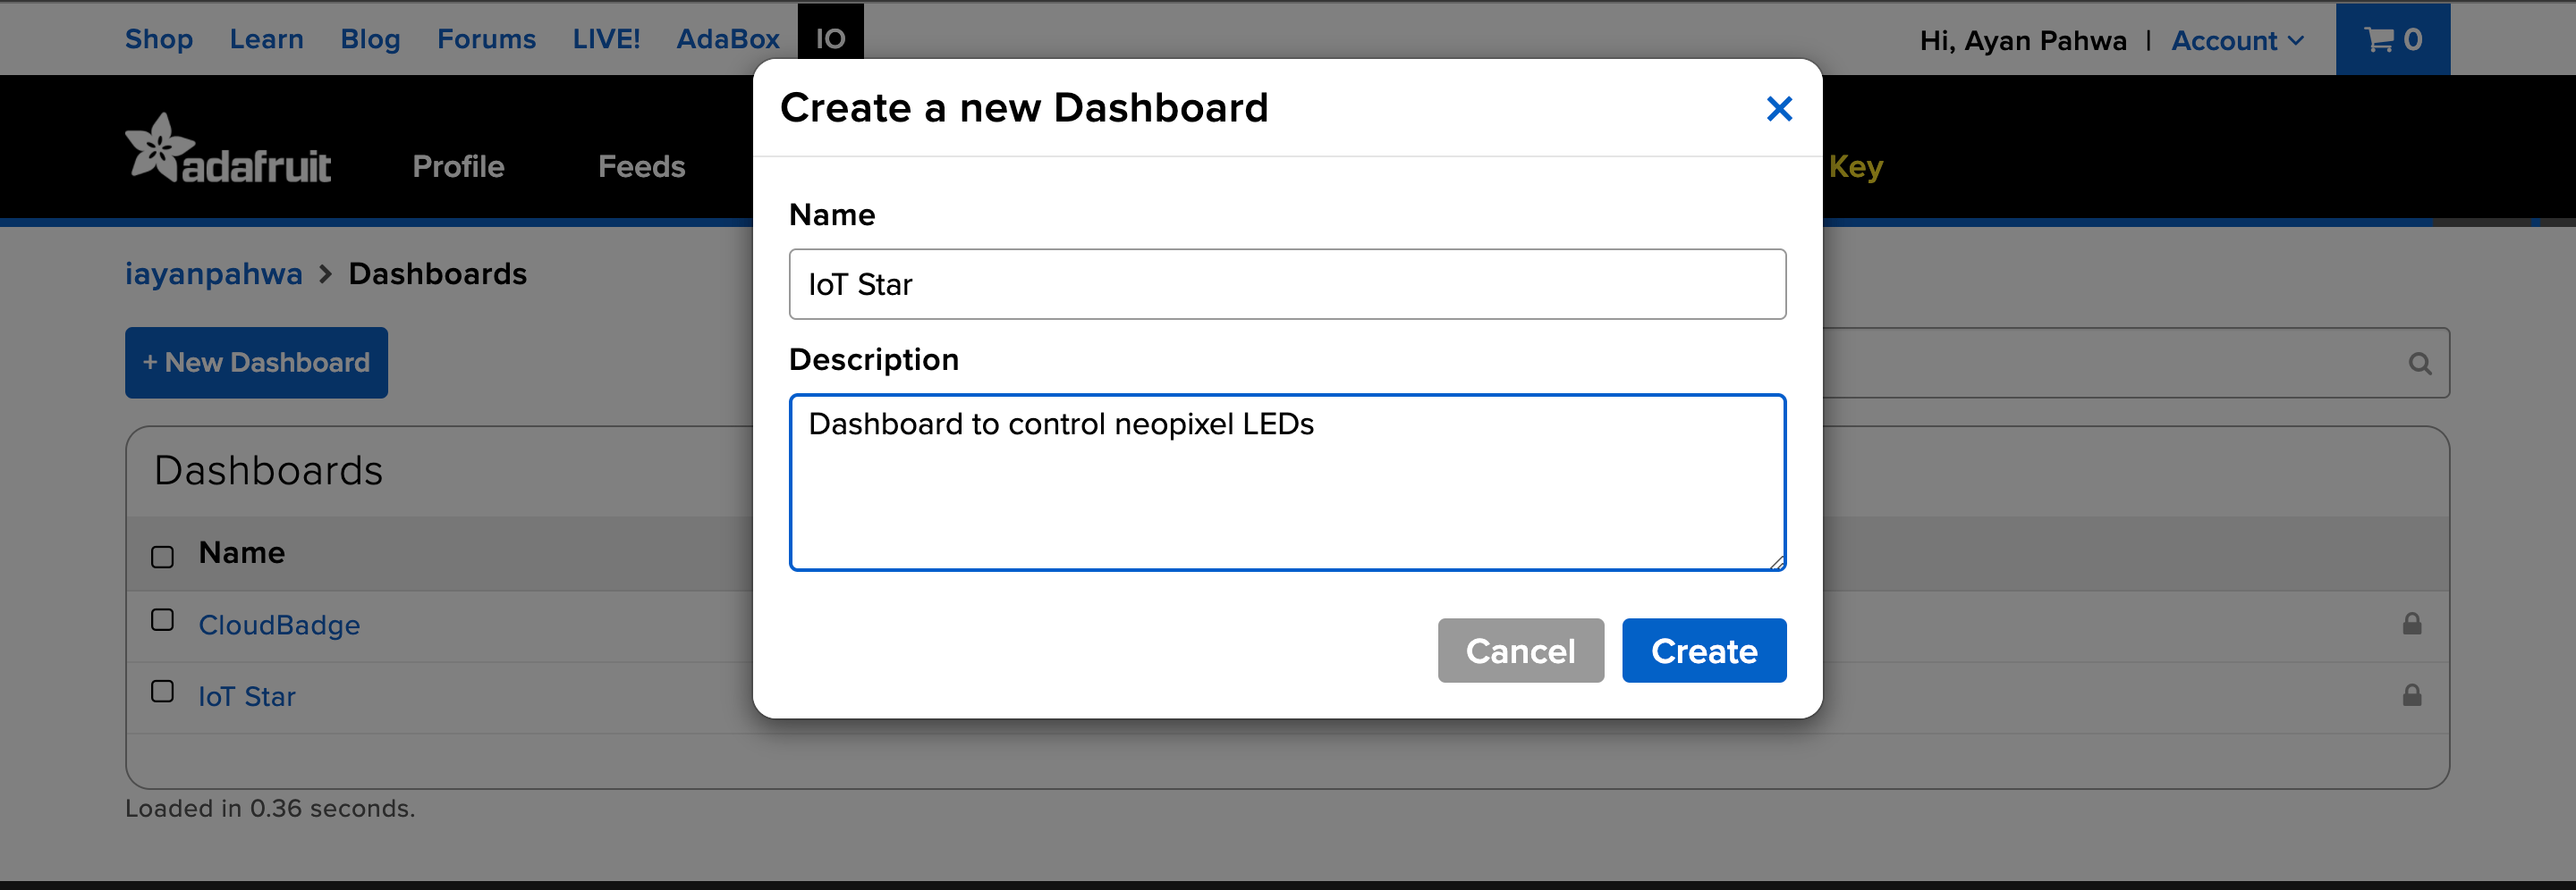Open the Forums menu item

point(486,38)
